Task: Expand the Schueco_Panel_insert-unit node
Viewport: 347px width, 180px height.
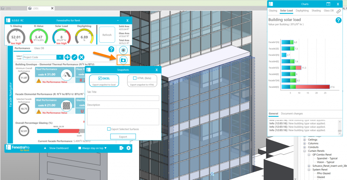Action: [x=309, y=166]
